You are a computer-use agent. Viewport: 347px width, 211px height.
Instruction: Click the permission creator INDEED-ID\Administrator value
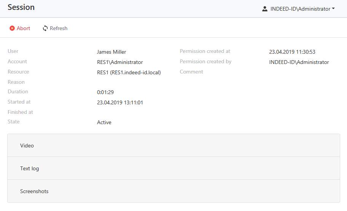299,62
